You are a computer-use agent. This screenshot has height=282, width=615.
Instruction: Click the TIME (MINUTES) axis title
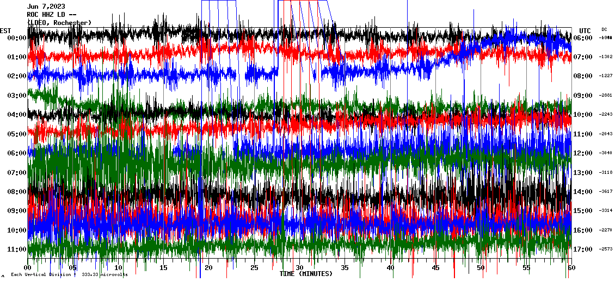pos(306,274)
